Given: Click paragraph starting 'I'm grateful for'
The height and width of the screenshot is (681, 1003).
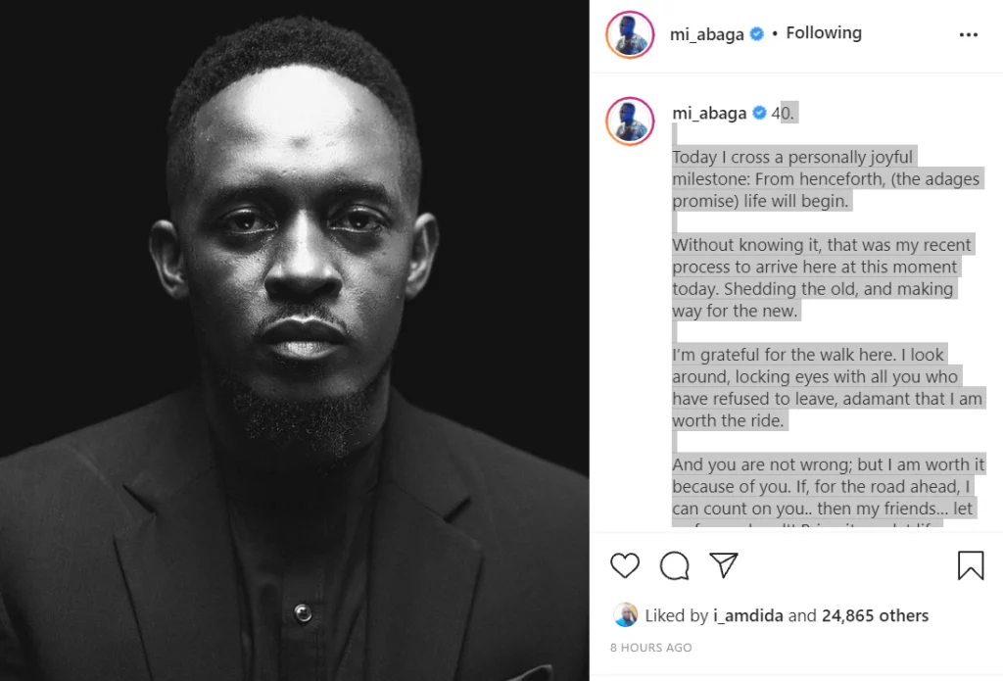Looking at the screenshot, I should pos(827,387).
